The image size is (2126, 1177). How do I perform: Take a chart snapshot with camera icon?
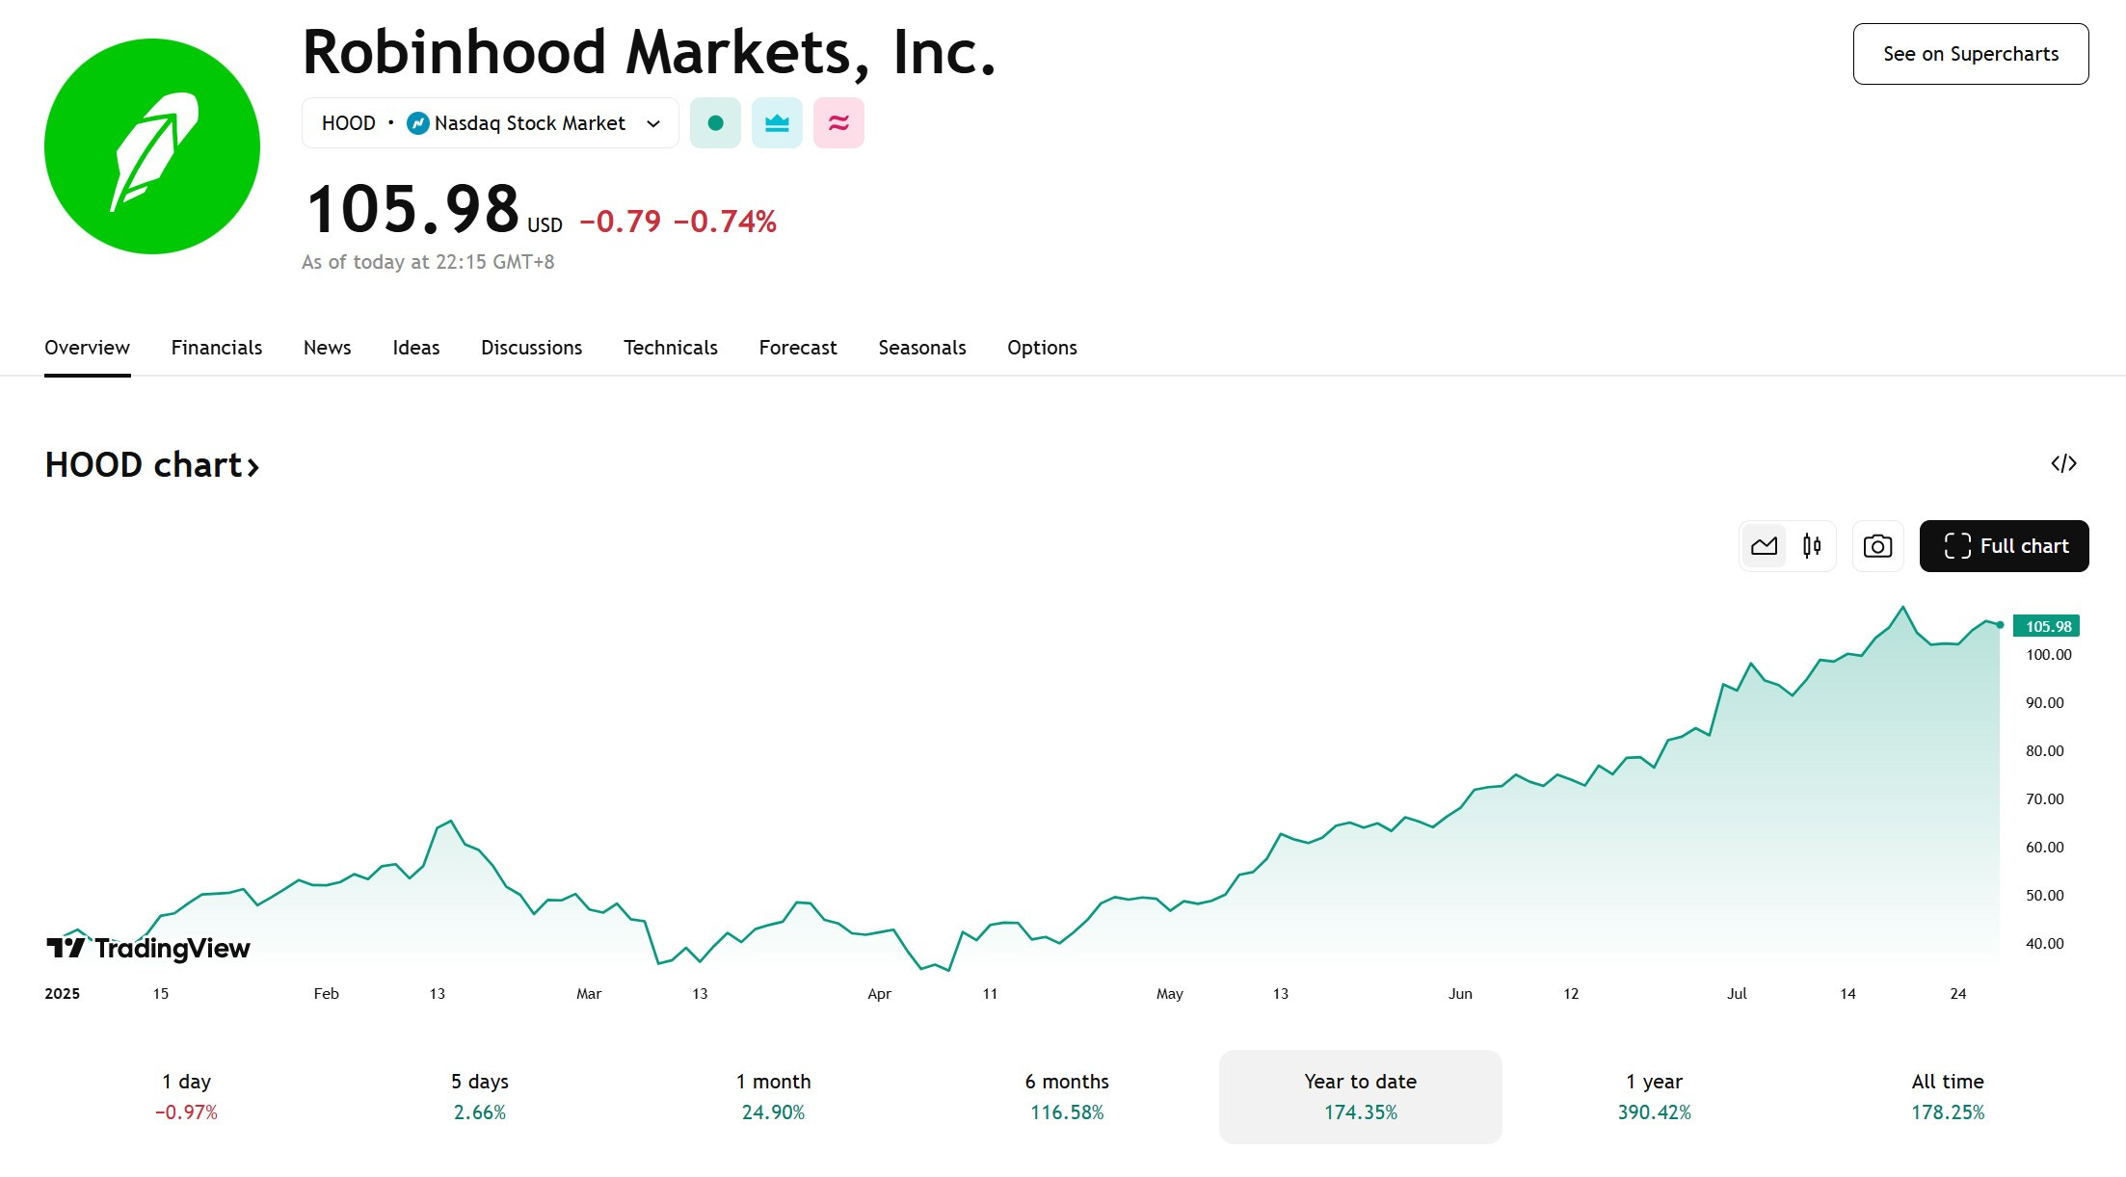tap(1877, 546)
